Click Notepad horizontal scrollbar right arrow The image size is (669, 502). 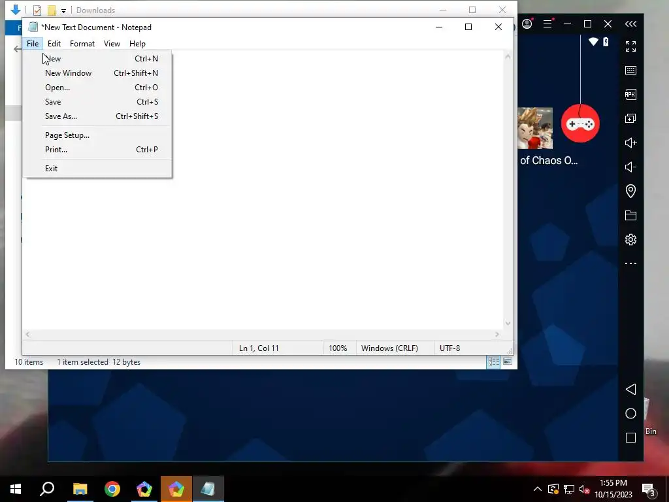tap(497, 335)
